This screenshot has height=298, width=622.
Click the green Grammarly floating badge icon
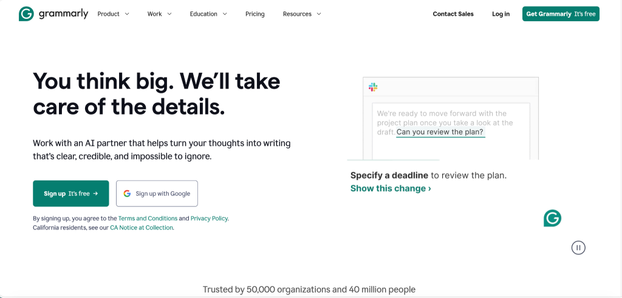click(x=552, y=218)
